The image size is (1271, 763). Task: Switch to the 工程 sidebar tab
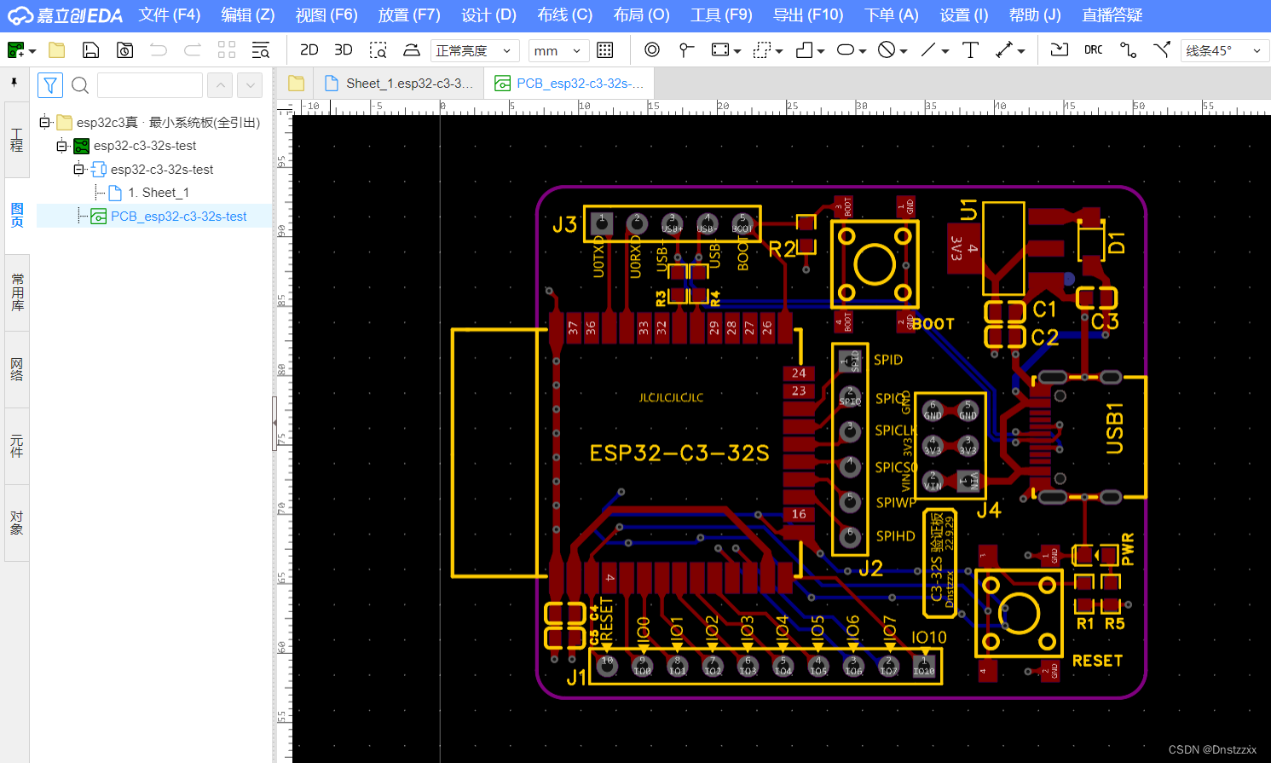click(16, 140)
